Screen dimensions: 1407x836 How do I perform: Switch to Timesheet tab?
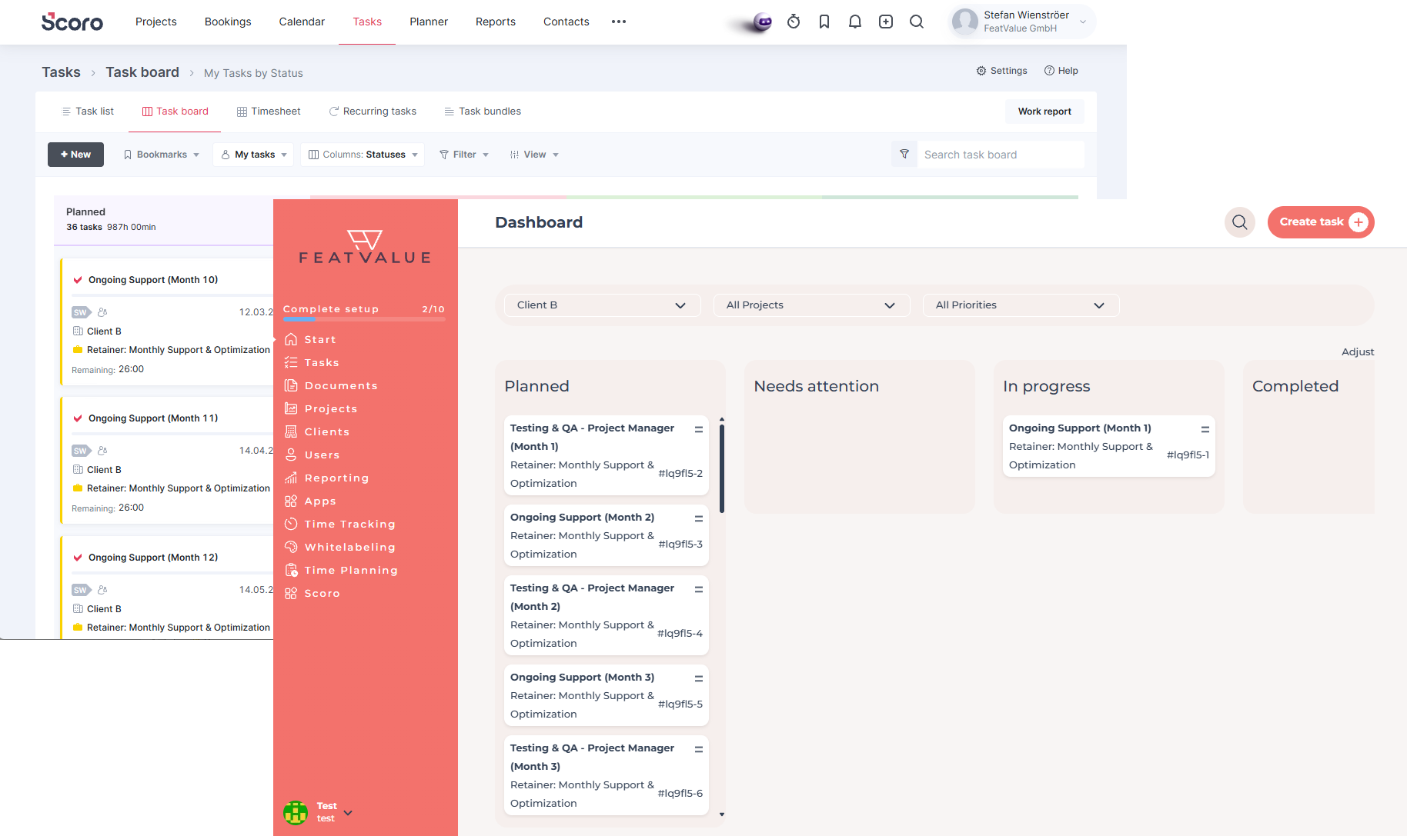(x=269, y=112)
